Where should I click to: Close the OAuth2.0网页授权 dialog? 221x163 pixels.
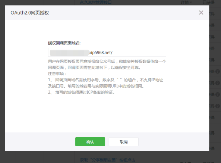point(201,13)
